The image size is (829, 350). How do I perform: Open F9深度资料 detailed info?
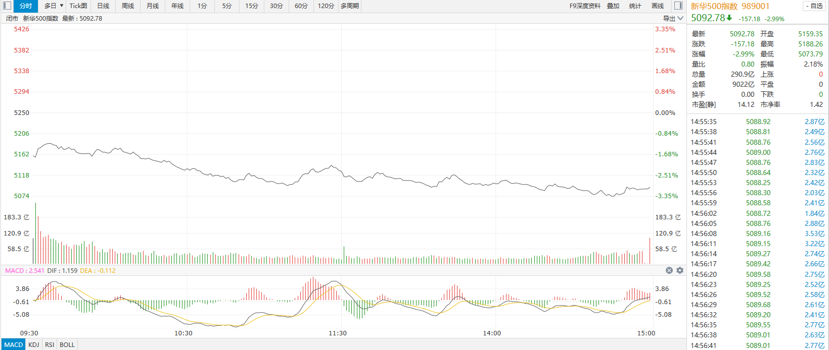pos(585,6)
